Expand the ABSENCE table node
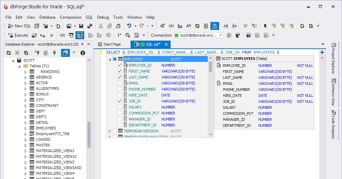The height and width of the screenshot is (179, 342). pos(25,77)
